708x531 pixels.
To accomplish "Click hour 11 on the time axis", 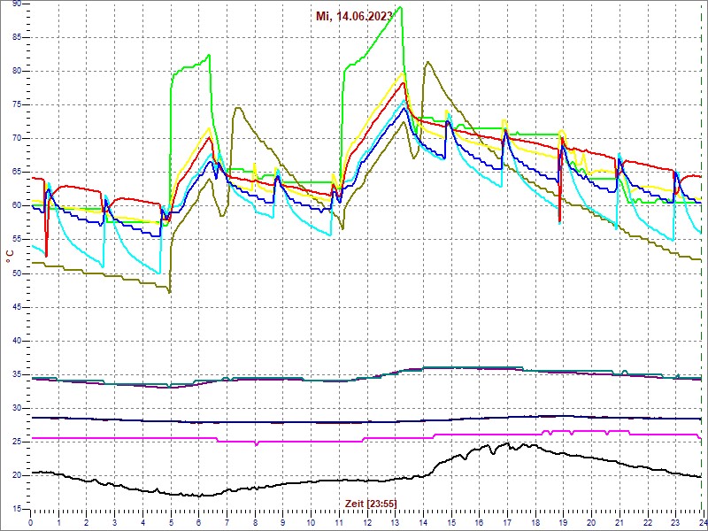I will coord(339,522).
